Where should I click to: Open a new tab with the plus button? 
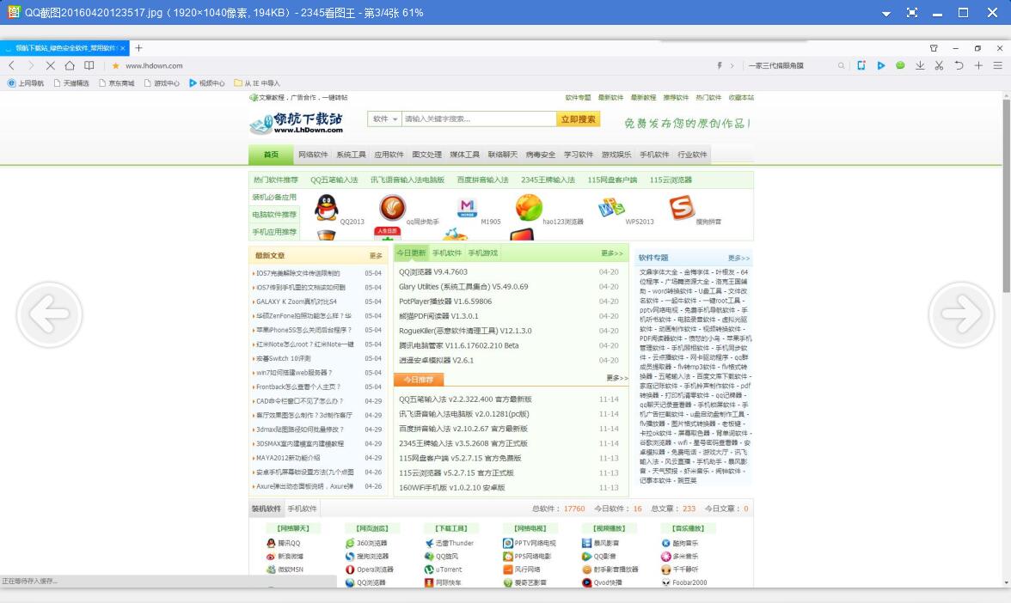138,48
